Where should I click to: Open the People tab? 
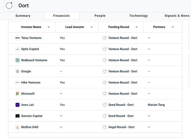click(x=100, y=16)
